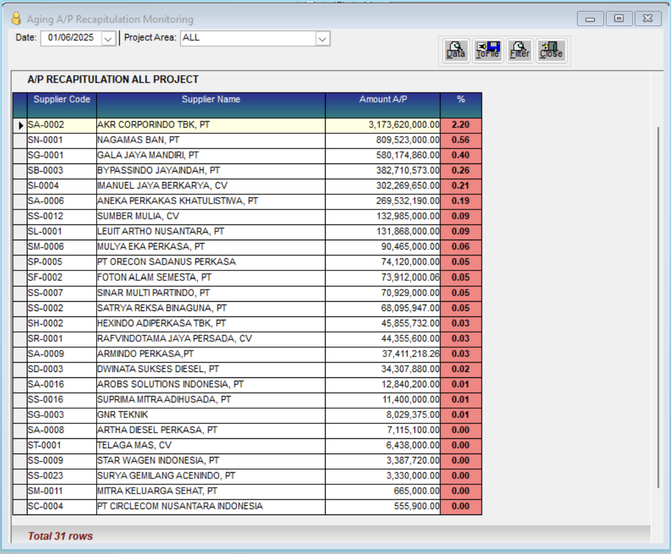Select SATRYA REKSA BINAGUNA, PT
This screenshot has width=671, height=554.
[211, 308]
